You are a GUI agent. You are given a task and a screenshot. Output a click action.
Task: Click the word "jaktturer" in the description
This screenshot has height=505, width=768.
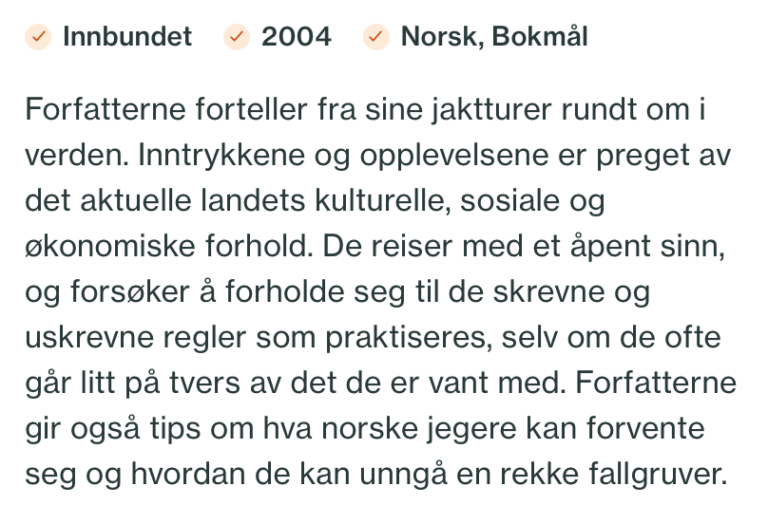click(x=491, y=109)
